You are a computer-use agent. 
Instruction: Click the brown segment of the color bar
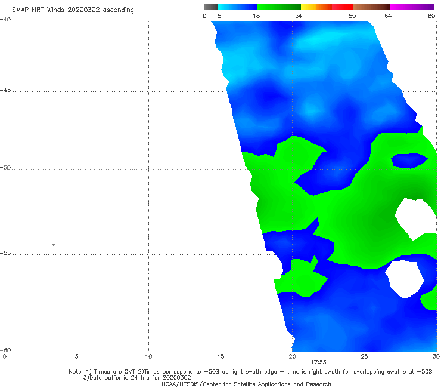point(371,7)
